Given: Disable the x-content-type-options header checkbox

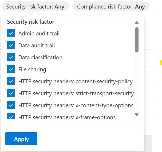Looking at the screenshot, I should pyautogui.click(x=11, y=105).
